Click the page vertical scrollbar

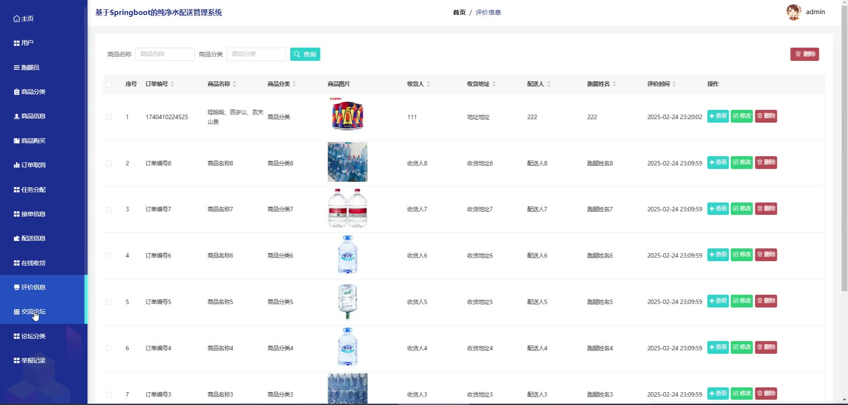coord(844,176)
